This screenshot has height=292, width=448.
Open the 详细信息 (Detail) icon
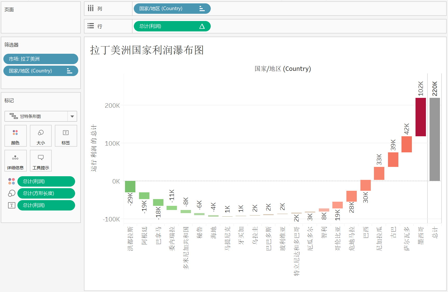click(x=15, y=161)
